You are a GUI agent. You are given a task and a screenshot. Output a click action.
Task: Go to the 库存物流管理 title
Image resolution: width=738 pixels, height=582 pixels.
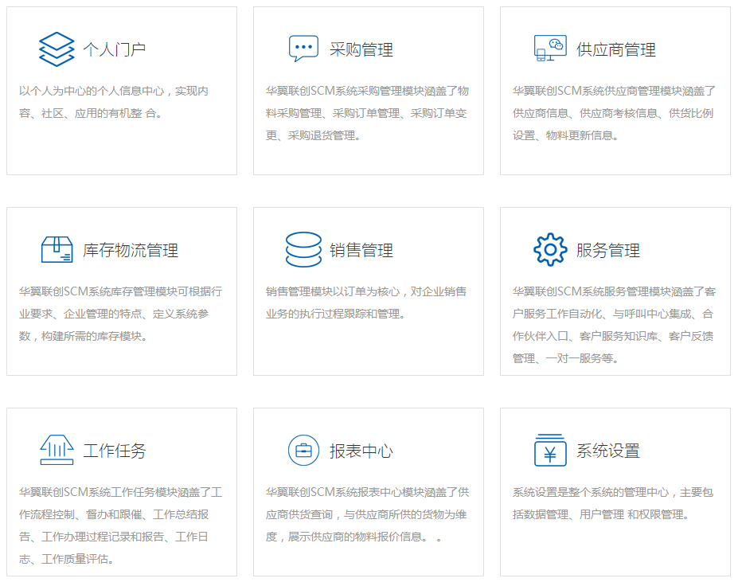tap(131, 251)
